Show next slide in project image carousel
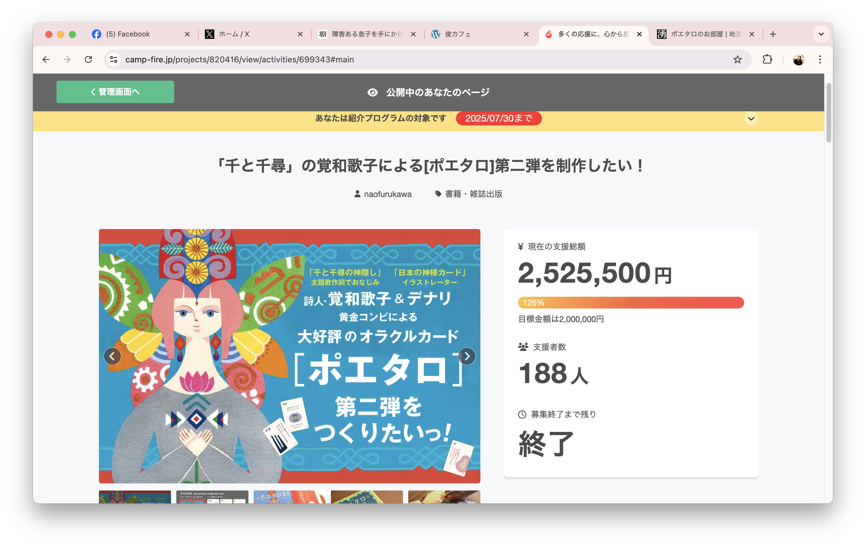866x547 pixels. click(467, 356)
